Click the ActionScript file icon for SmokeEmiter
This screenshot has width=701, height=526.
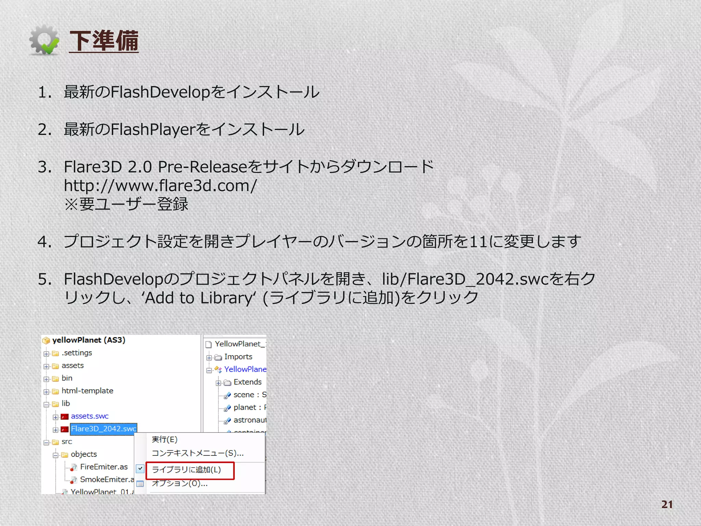click(74, 480)
